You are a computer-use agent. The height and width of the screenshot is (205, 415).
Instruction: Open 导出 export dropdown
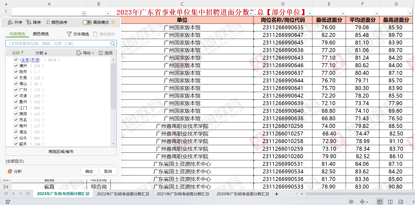[85, 53]
